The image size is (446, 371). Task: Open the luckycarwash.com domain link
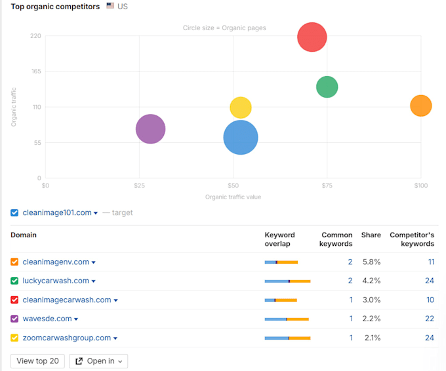[56, 281]
